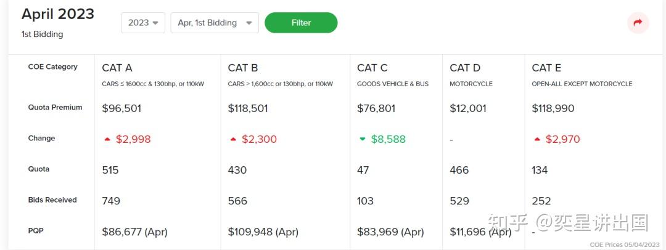Click the red up arrow beside $2,998
The width and height of the screenshot is (666, 250).
click(107, 139)
